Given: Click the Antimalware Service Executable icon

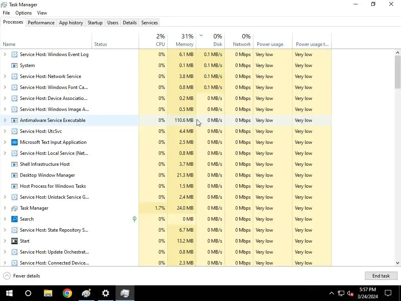Looking at the screenshot, I should point(14,120).
